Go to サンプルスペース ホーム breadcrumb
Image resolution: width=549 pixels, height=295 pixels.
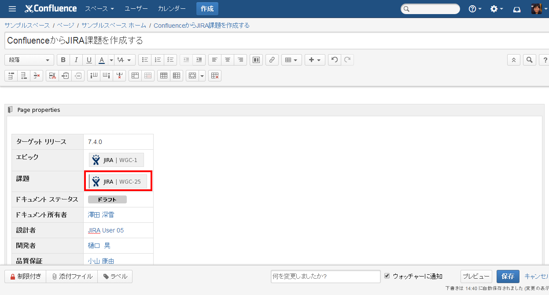tap(114, 26)
